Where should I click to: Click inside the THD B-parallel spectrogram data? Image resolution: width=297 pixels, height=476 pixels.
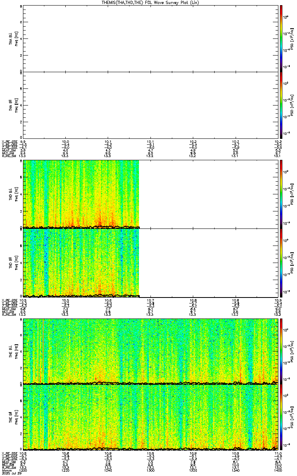(x=81, y=262)
